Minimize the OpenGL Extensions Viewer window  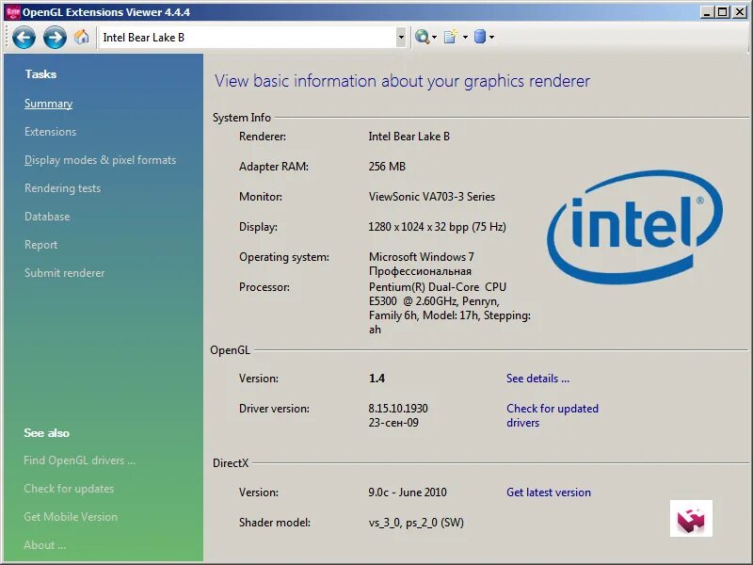(707, 12)
